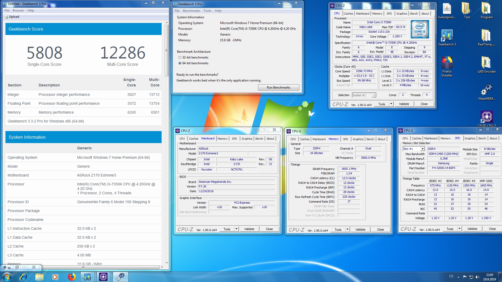This screenshot has width=502, height=282.
Task: Click the Part Number F4-3200C14-8GFX value
Action: click(x=443, y=168)
